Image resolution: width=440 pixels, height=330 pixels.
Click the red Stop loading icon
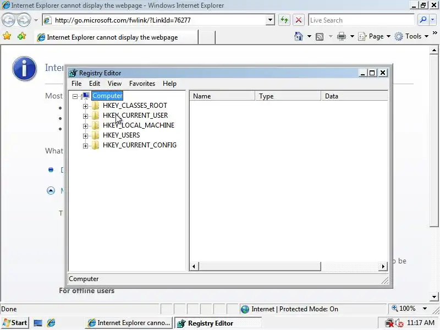coord(299,20)
